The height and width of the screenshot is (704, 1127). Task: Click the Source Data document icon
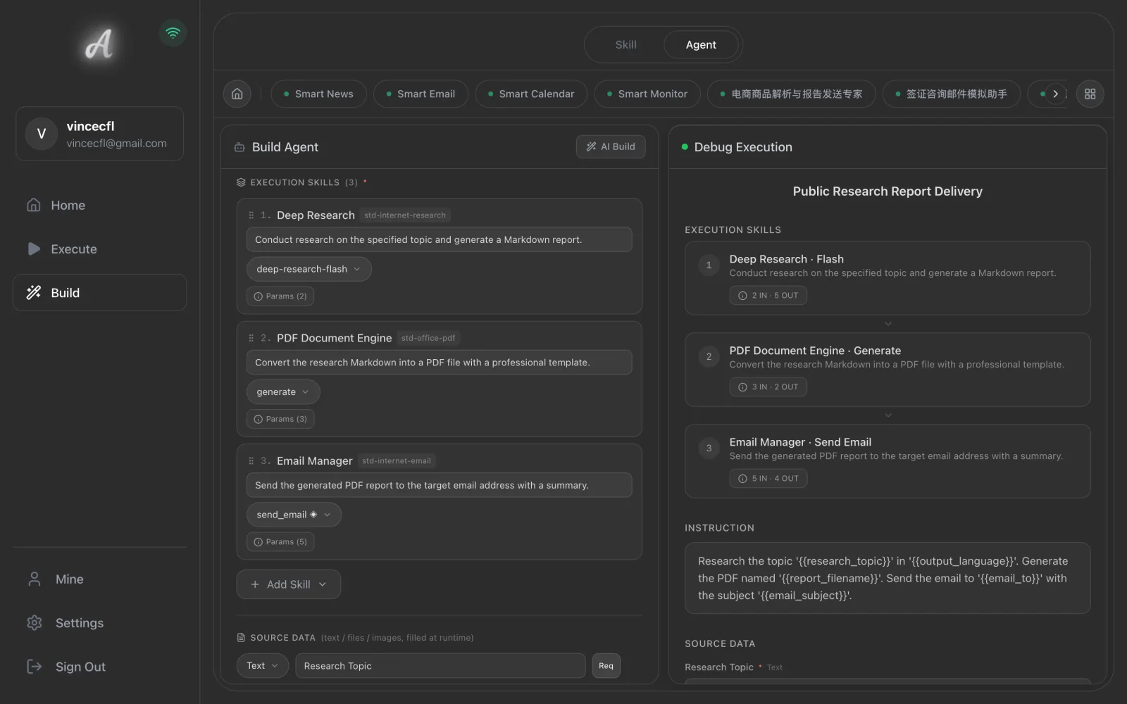[x=241, y=638]
